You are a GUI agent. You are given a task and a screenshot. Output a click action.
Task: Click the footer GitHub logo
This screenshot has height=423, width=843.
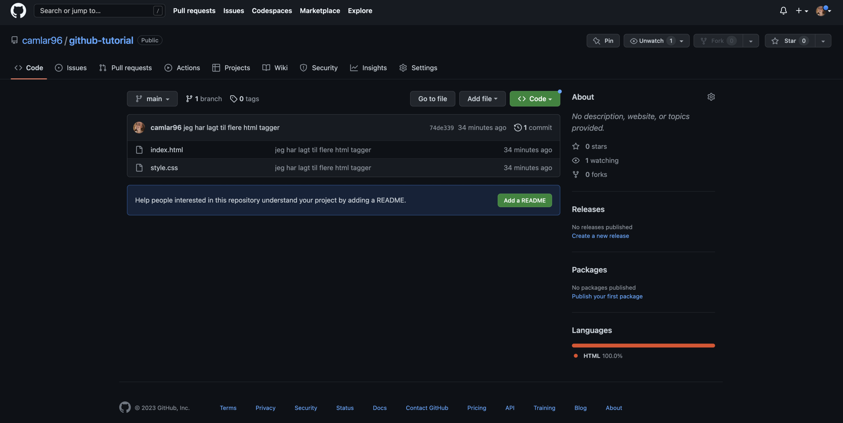point(125,407)
